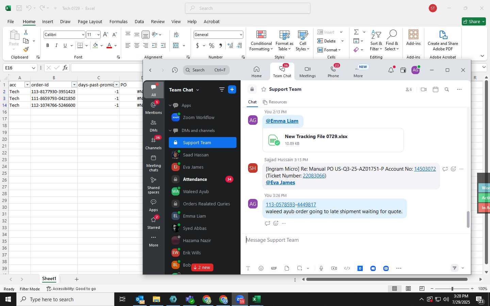Start video call in Support Team
The width and height of the screenshot is (490, 306).
pos(424,89)
